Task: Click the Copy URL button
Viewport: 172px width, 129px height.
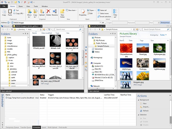Action: tap(19, 14)
